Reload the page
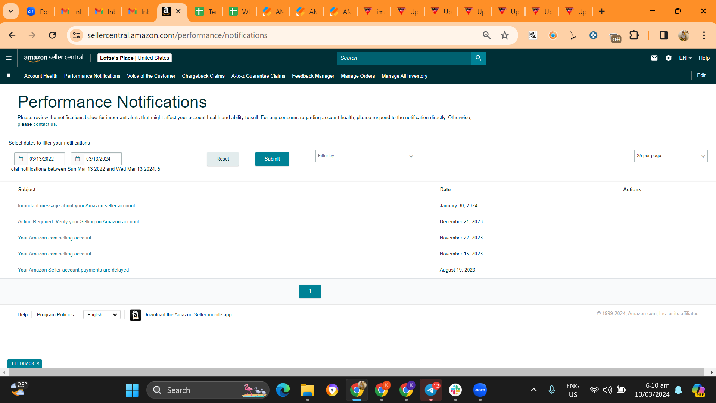Screen dimensions: 716x403 click(x=52, y=35)
